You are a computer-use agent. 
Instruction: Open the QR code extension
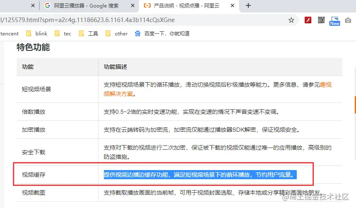(x=321, y=20)
